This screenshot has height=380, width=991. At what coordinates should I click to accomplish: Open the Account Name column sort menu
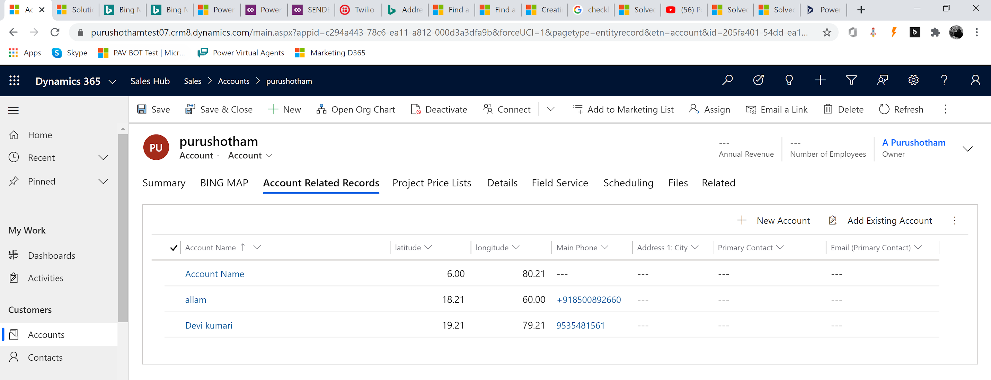[257, 248]
